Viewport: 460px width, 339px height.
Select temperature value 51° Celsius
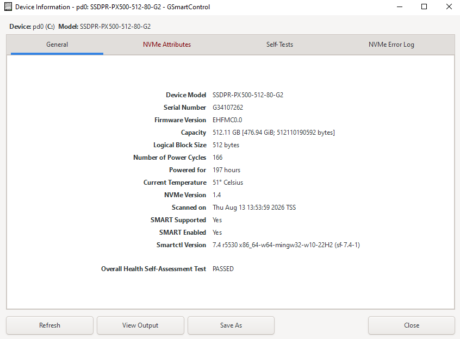[228, 183]
